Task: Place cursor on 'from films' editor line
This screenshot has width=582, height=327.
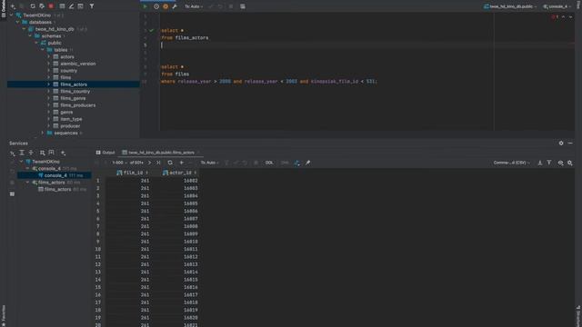Action: pos(175,74)
